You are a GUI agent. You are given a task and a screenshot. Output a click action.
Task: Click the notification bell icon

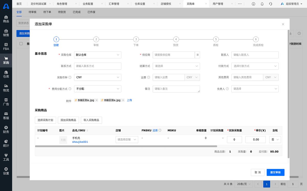pos(262,4)
